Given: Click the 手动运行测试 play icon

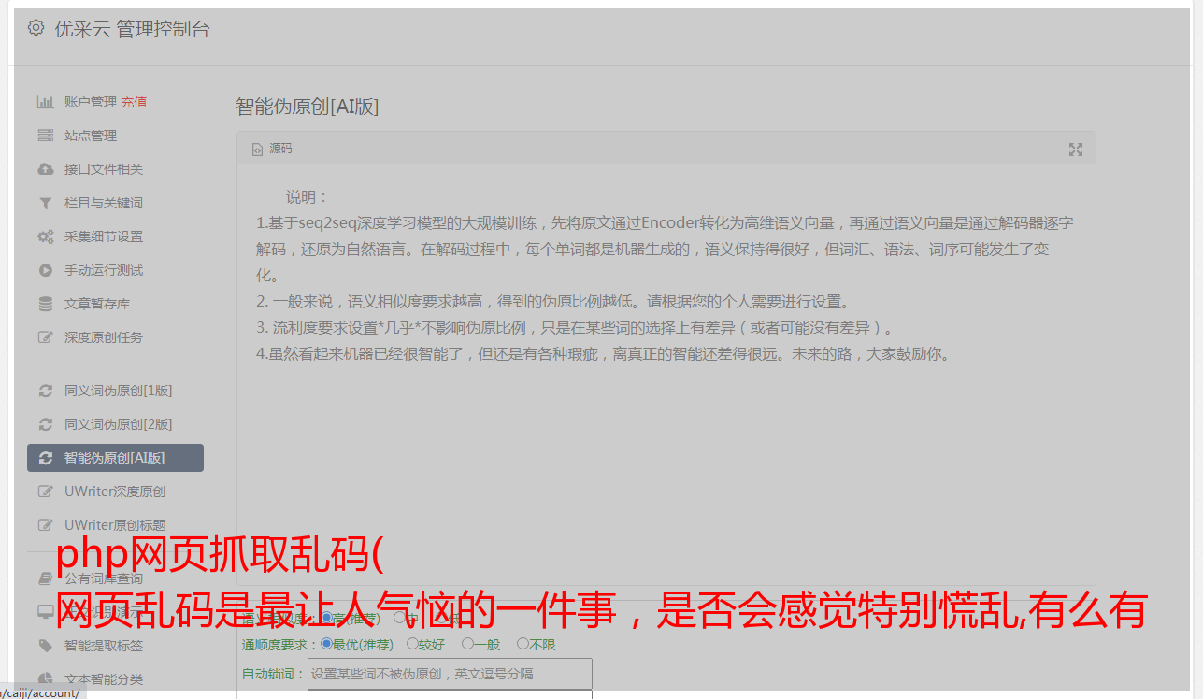Looking at the screenshot, I should point(45,270).
